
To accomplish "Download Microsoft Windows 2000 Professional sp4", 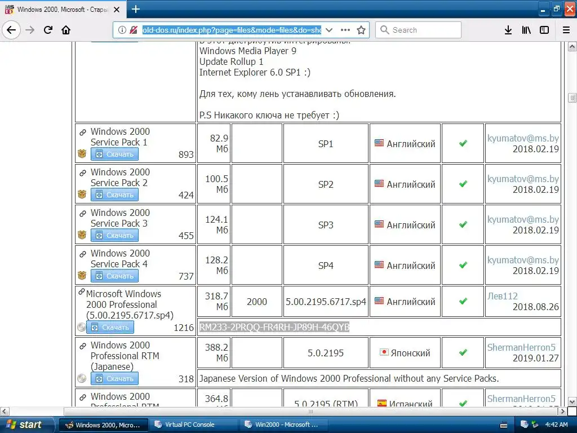I will tap(110, 328).
